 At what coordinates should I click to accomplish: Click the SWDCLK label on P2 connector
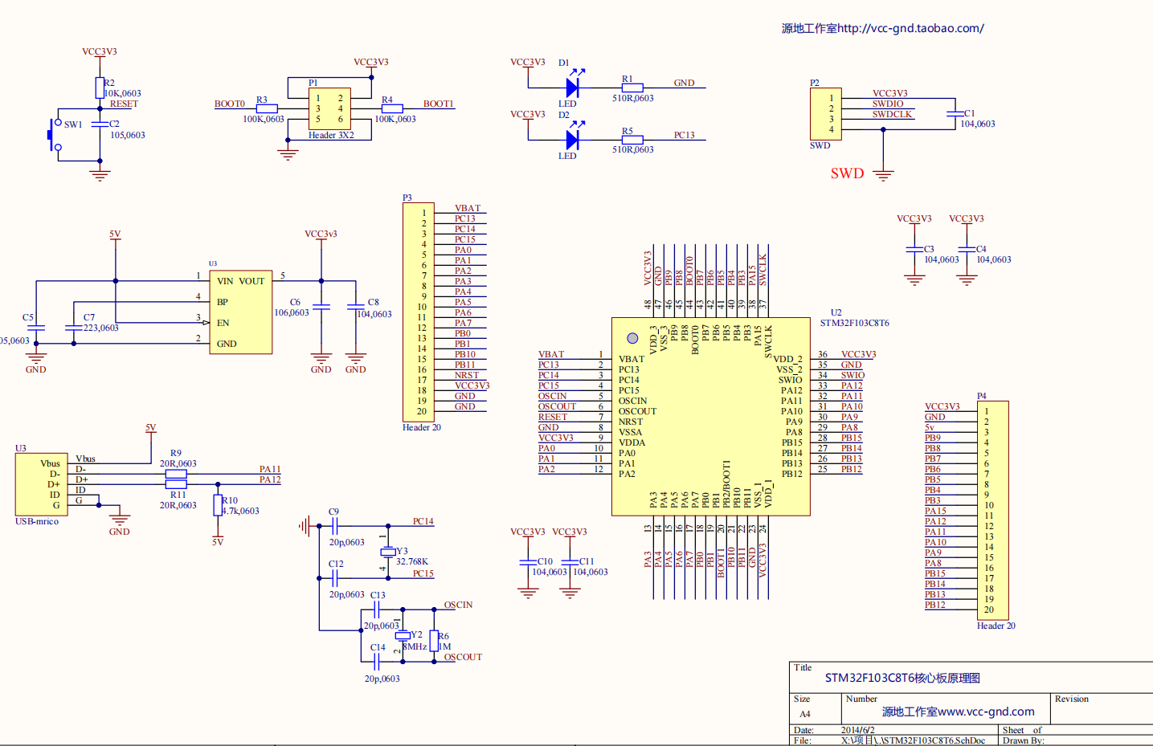pos(893,114)
